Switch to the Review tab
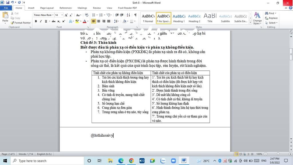The width and height of the screenshot is (293, 165). point(97,8)
